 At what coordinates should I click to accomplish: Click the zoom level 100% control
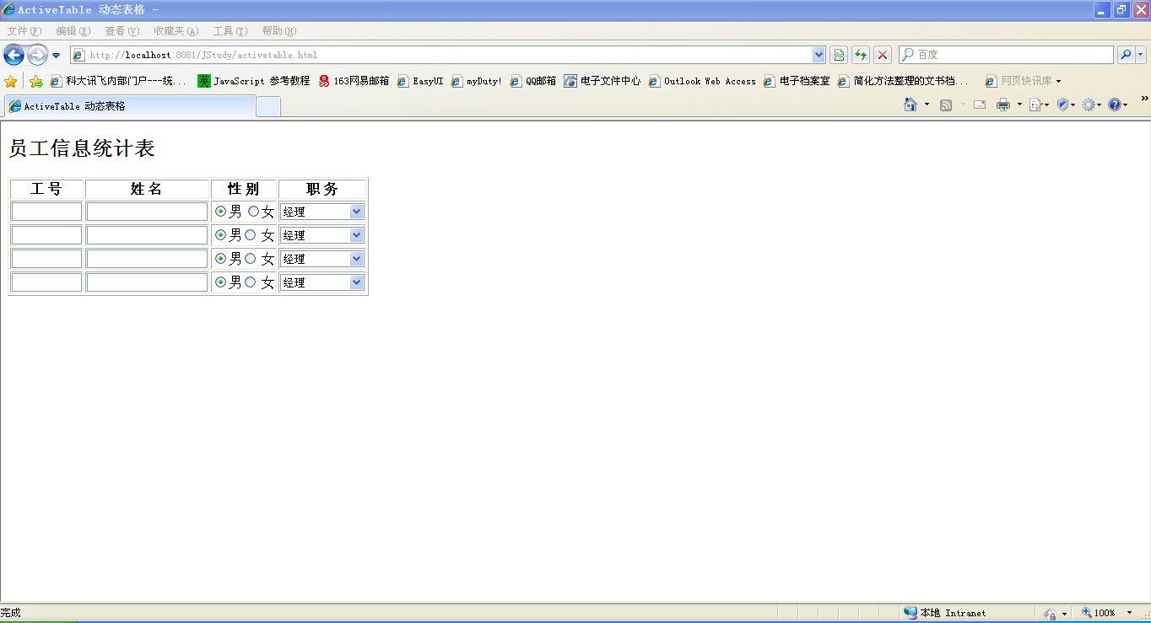pyautogui.click(x=1099, y=613)
